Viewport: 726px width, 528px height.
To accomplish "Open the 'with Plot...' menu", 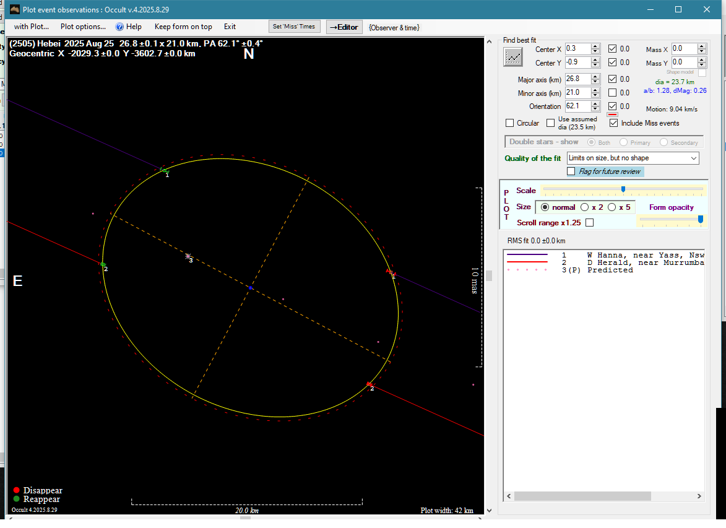I will [31, 27].
